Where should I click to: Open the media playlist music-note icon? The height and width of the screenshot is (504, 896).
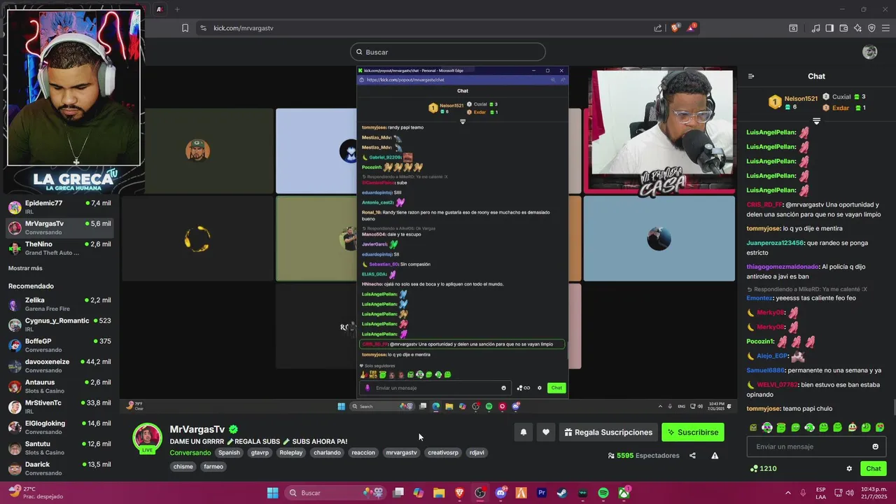click(x=815, y=28)
